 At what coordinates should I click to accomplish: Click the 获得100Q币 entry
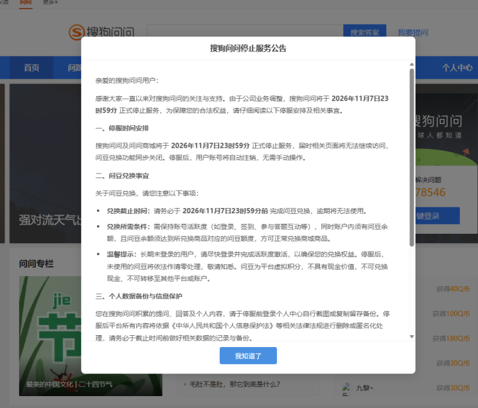[451, 313]
